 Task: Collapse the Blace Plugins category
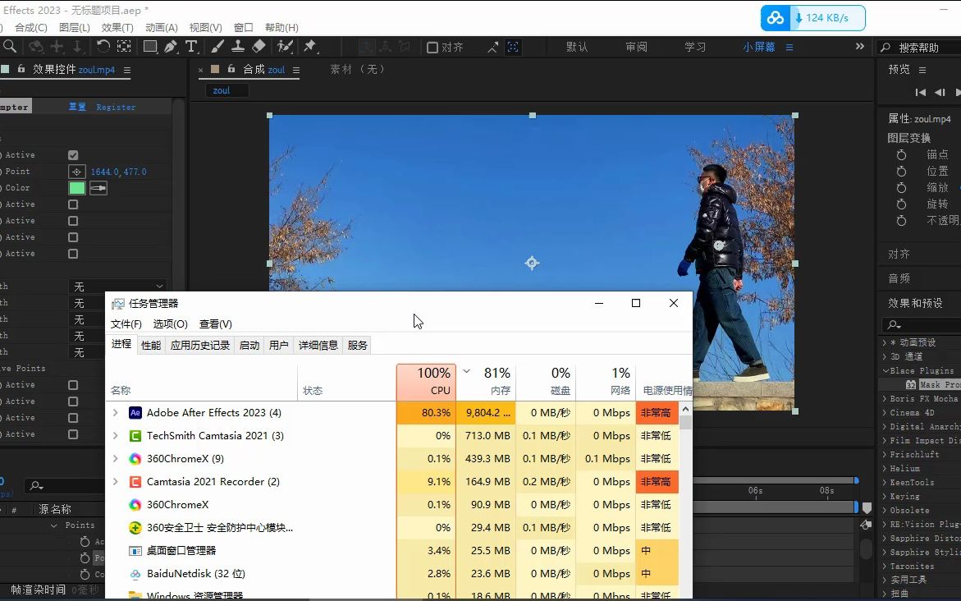(888, 370)
